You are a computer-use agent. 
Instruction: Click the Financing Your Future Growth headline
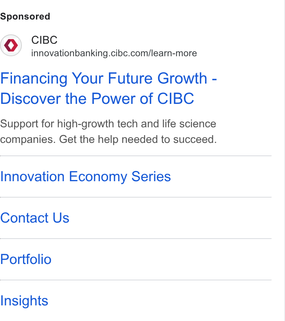coord(109,78)
